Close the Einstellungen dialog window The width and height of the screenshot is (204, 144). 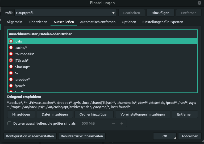point(199,3)
